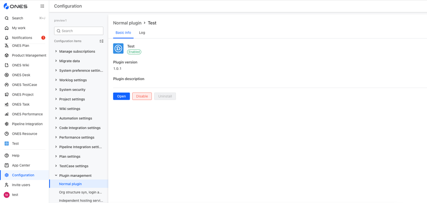427x203 pixels.
Task: Click the Pipeline Integration icon
Action: (x=7, y=124)
